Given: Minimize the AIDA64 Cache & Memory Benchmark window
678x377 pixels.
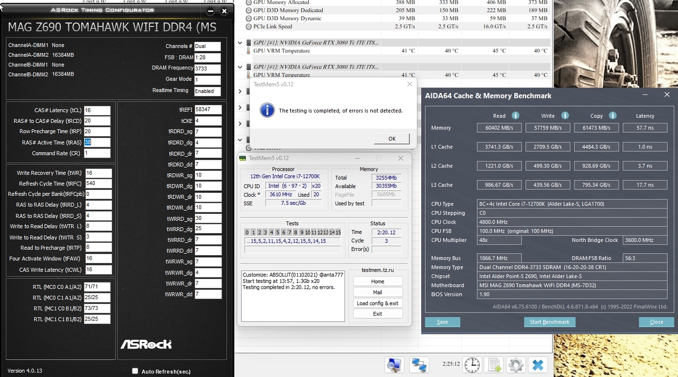Looking at the screenshot, I should click(x=645, y=95).
